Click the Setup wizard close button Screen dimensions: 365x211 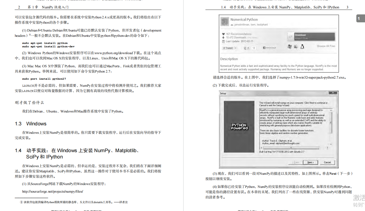tap(333, 93)
